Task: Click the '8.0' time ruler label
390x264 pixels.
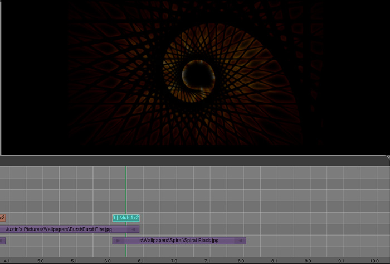Action: [241, 261]
